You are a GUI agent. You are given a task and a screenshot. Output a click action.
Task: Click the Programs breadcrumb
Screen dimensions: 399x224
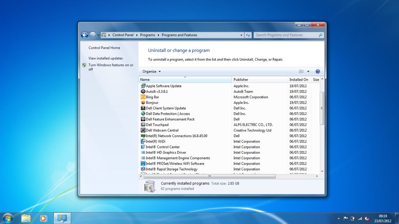[x=147, y=35]
